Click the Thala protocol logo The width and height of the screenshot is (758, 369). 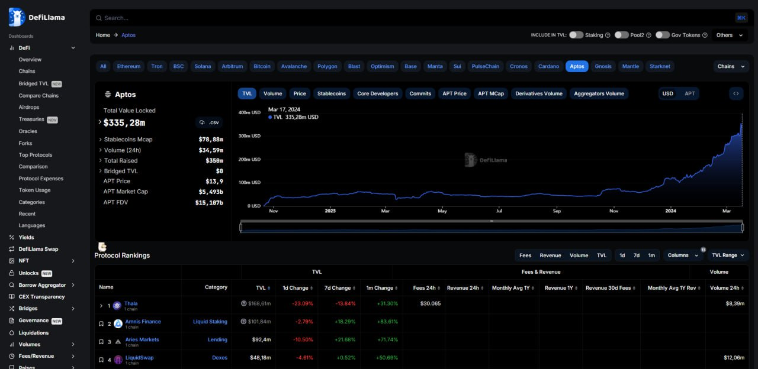[117, 306]
